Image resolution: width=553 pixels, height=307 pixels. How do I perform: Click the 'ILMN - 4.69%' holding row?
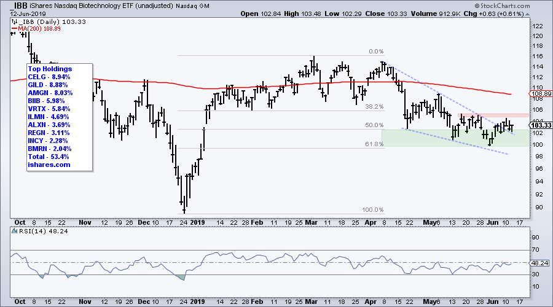pos(49,117)
